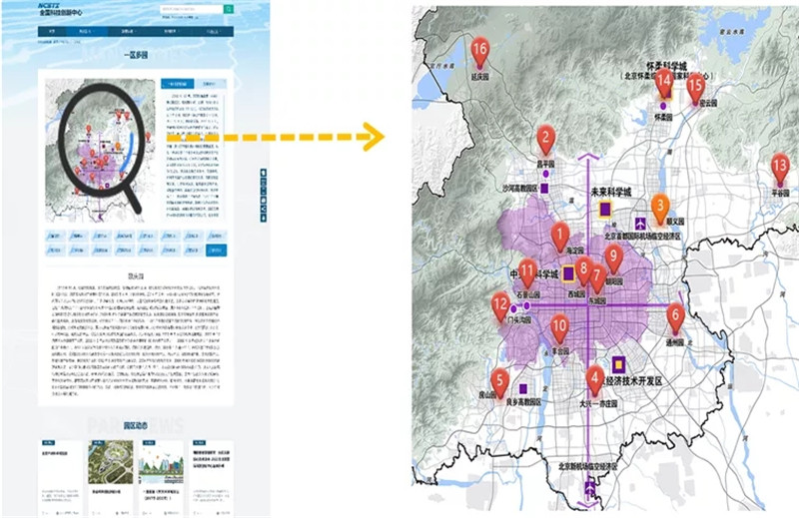Select pin 13 at 平谷园
799x518 pixels.
coord(780,169)
